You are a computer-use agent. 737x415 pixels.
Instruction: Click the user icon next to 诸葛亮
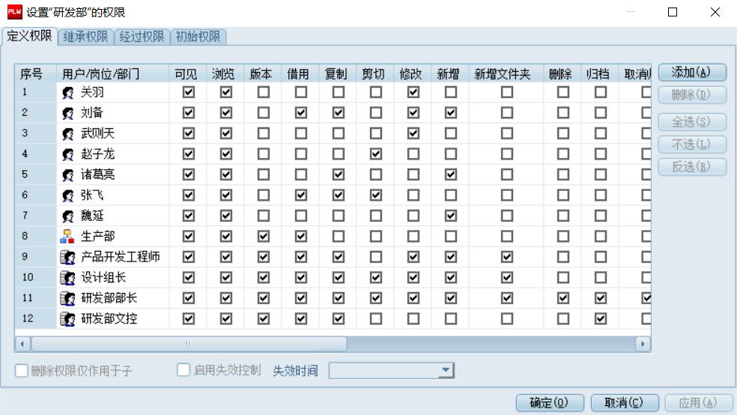click(68, 175)
